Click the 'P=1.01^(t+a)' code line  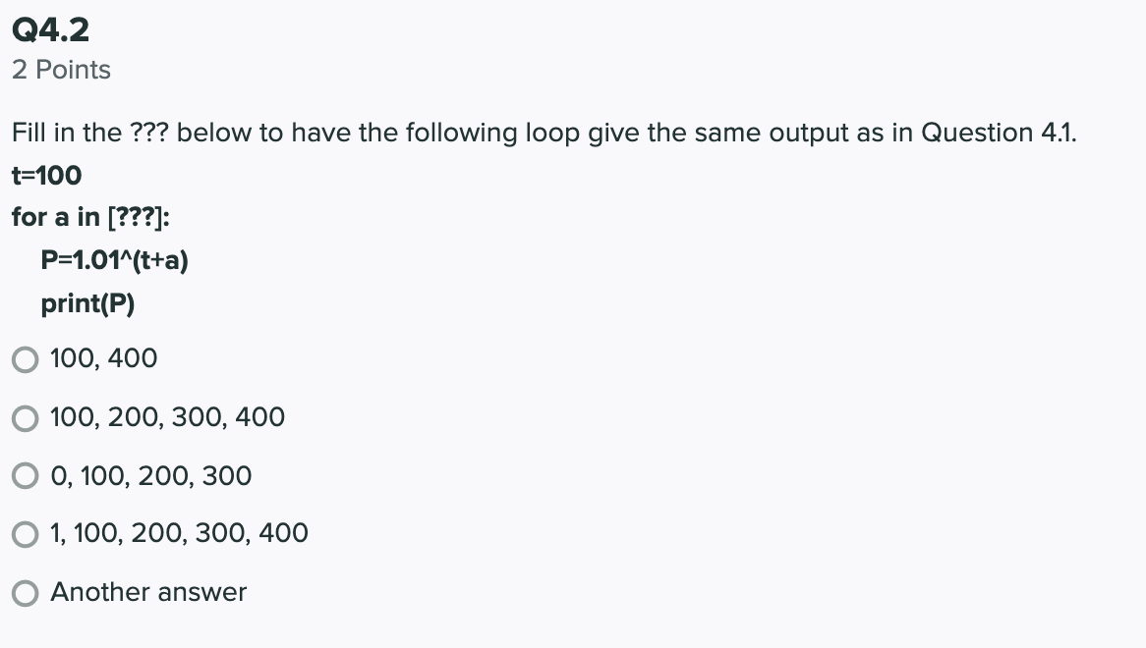pyautogui.click(x=115, y=260)
